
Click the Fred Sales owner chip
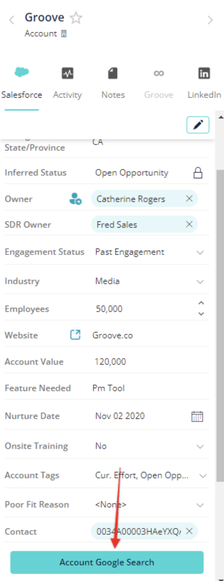144,224
